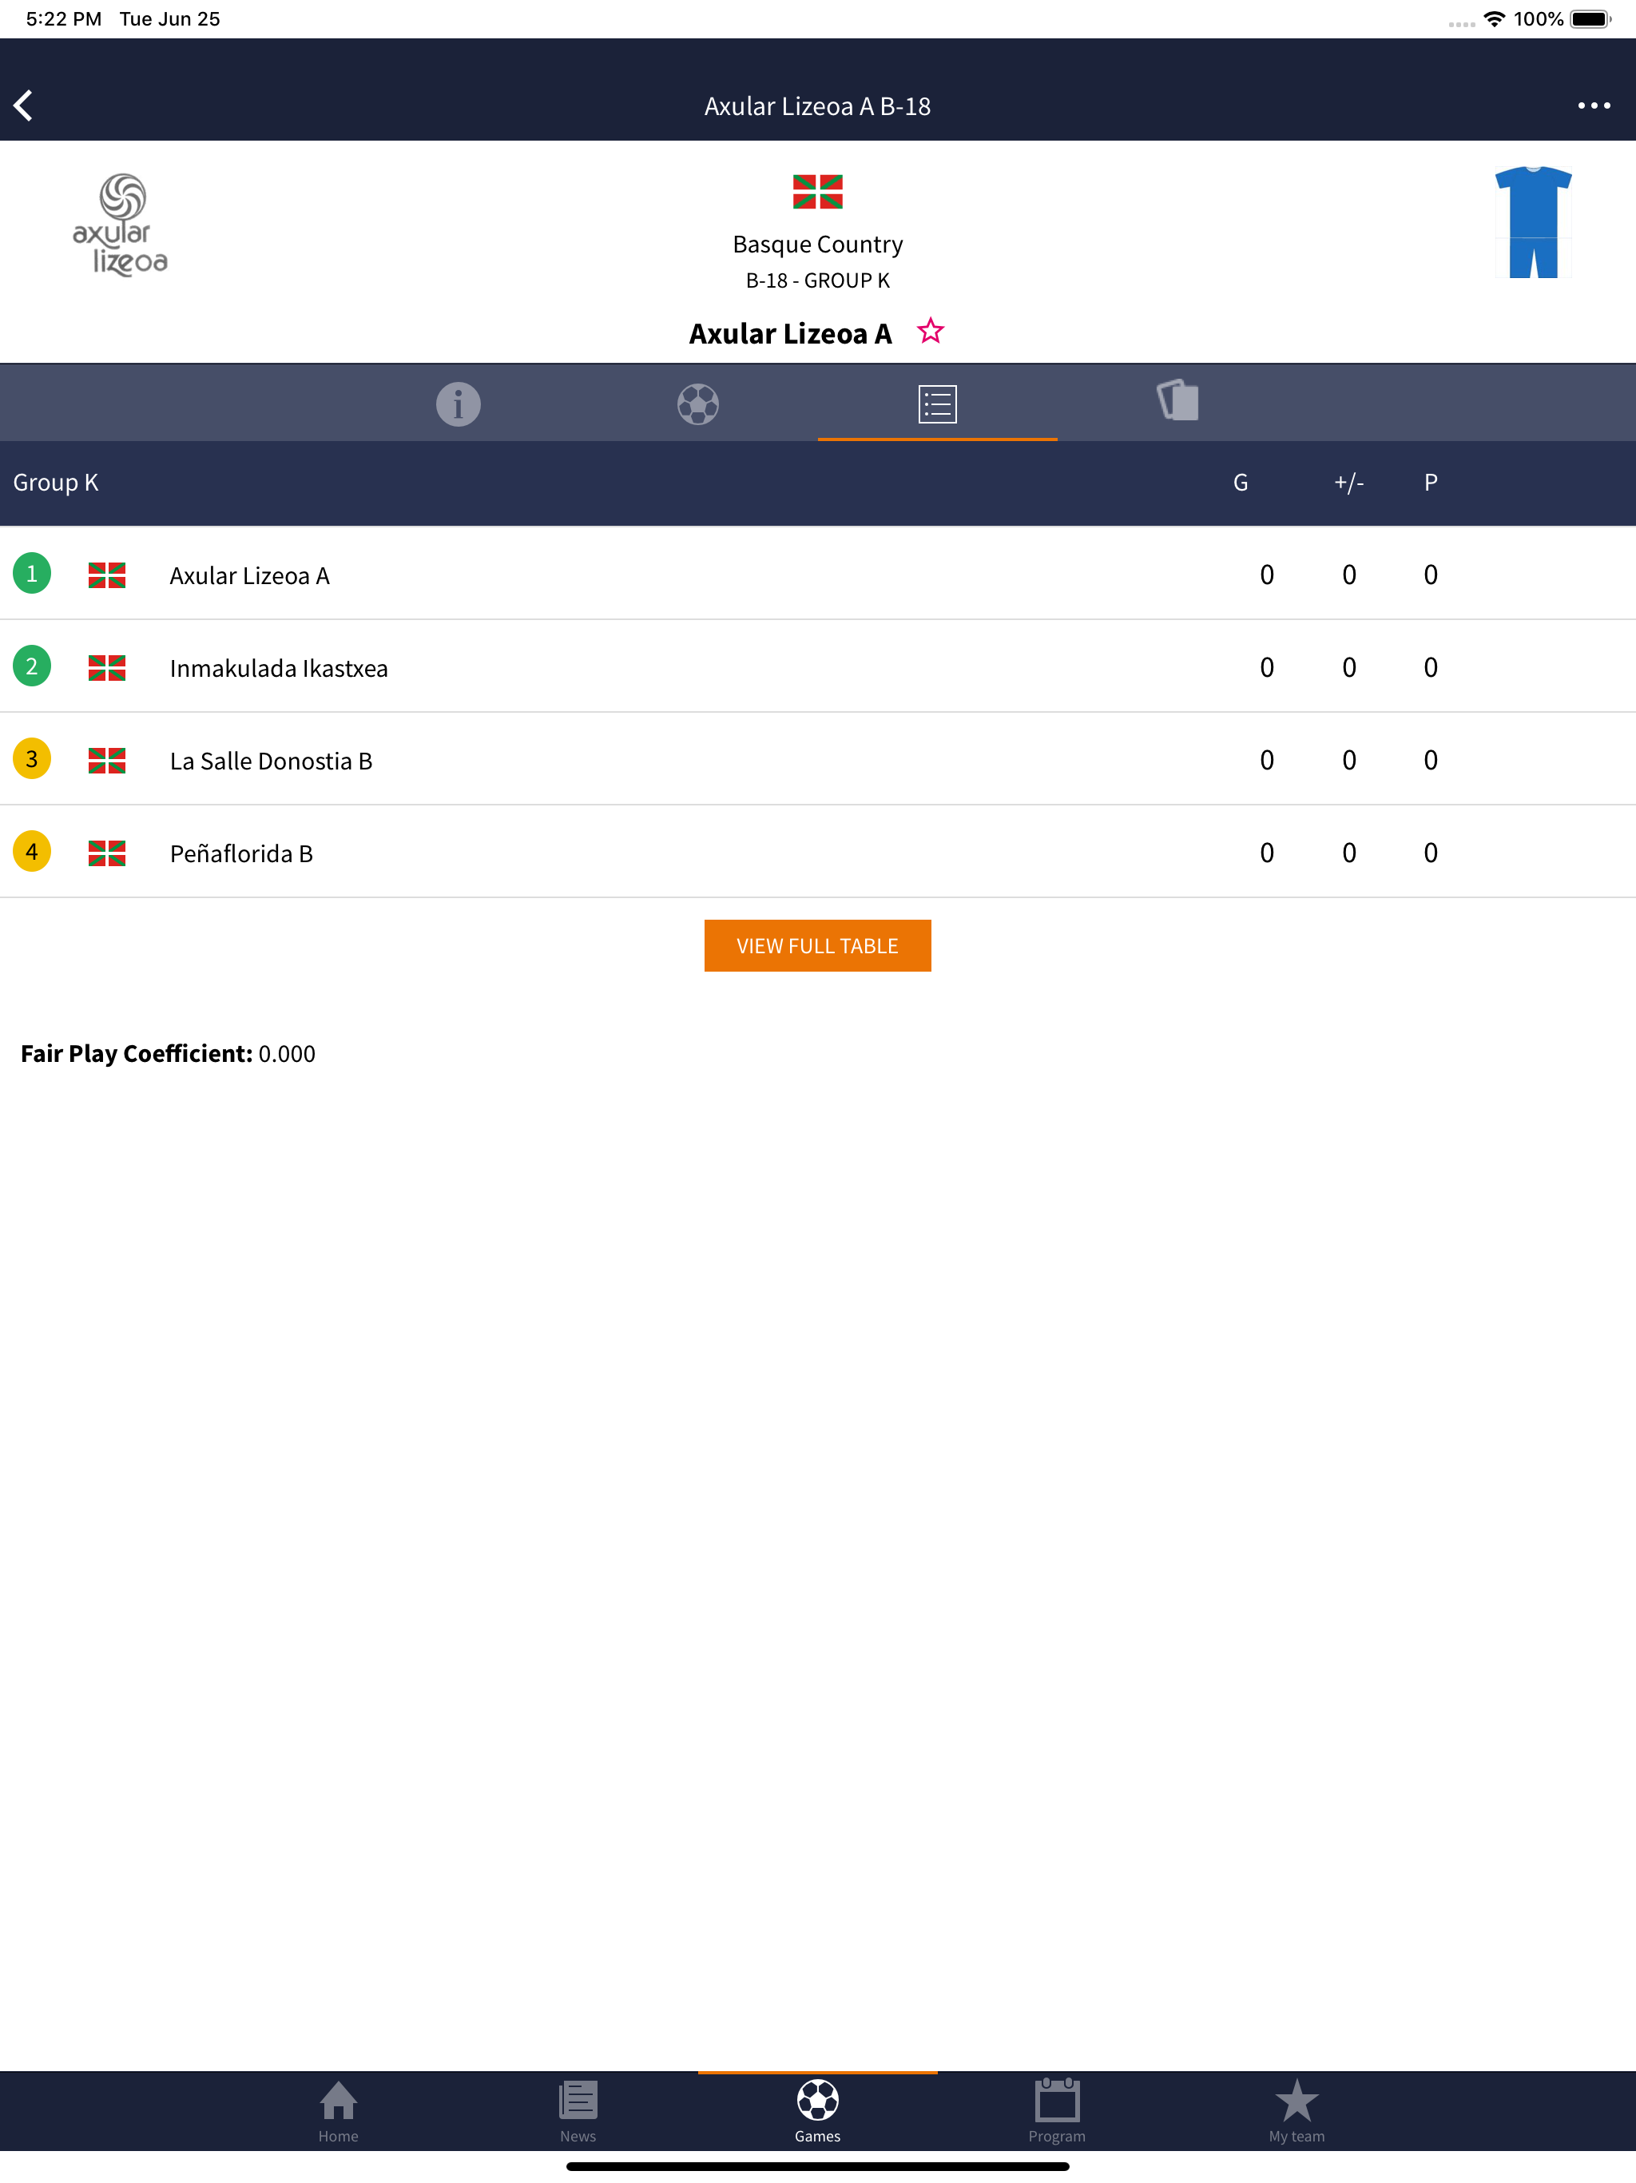Open the cards tab icon

[1177, 402]
